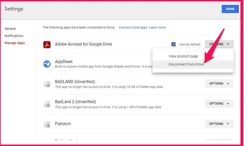
Task: Click the Settings dialog heading
Action: pos(14,9)
